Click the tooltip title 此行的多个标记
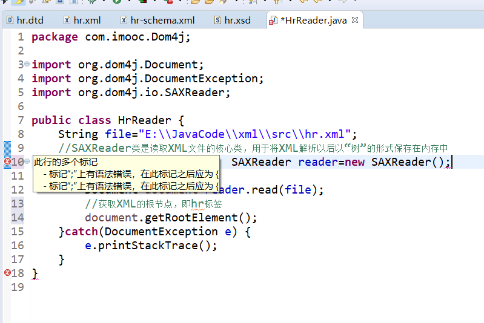484x323 pixels. coord(66,162)
